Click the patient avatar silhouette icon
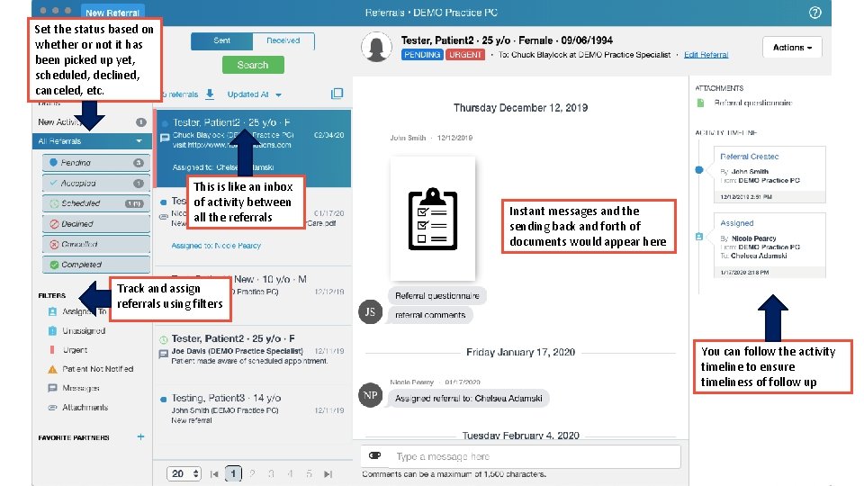Screen dimensions: 864x486 (376, 47)
